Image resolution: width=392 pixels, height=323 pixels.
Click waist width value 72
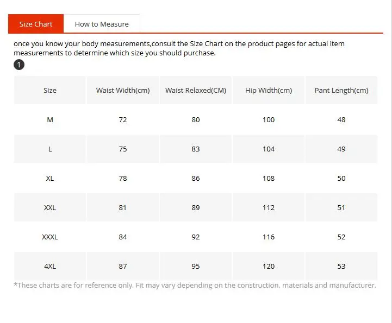pos(123,119)
